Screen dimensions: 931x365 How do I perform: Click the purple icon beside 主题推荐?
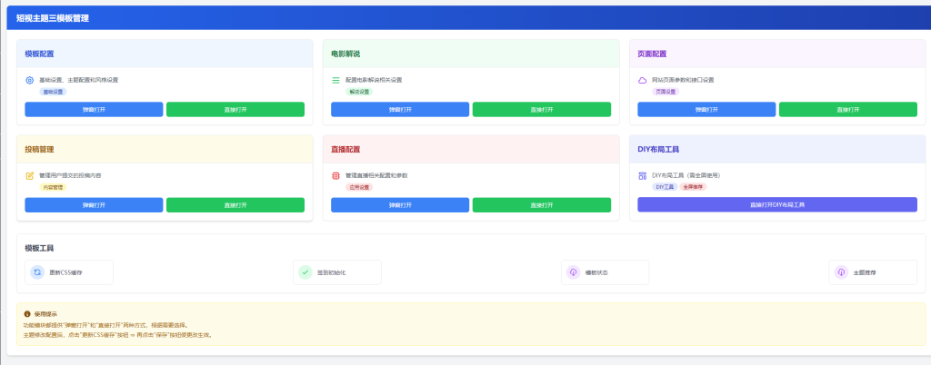pyautogui.click(x=841, y=271)
